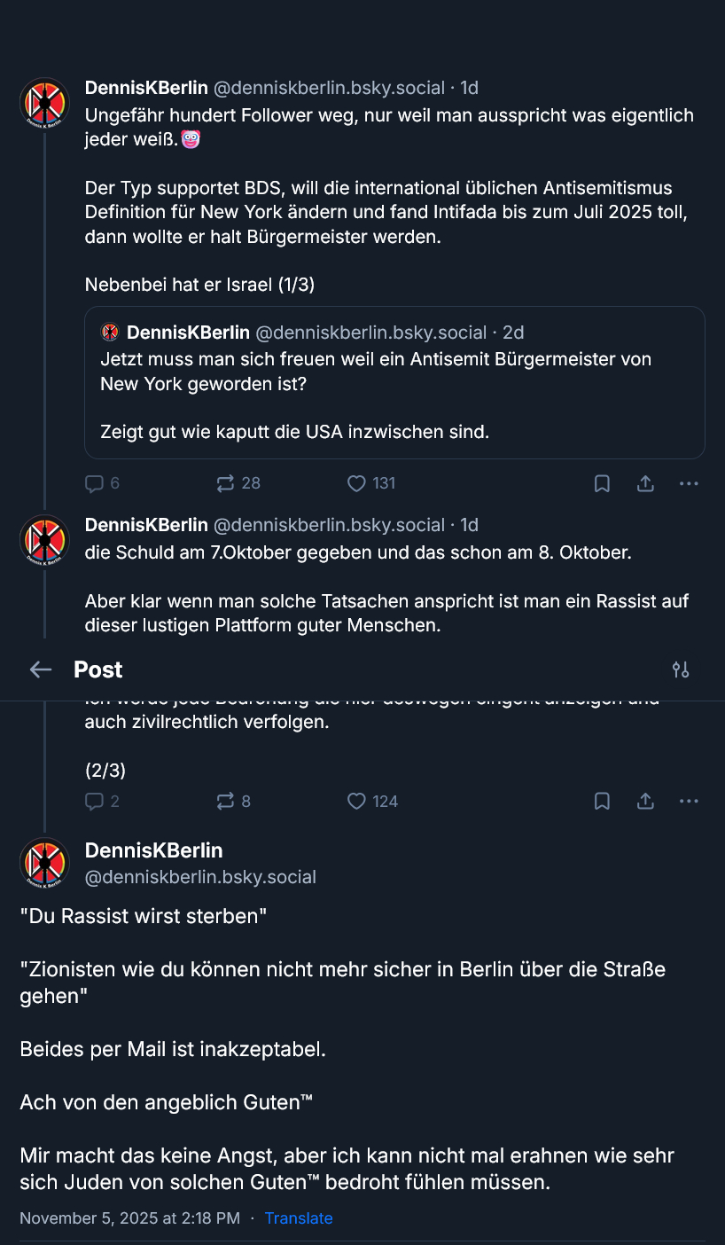The width and height of the screenshot is (725, 1245).
Task: Click the back arrow beside Post
Action: 41,669
